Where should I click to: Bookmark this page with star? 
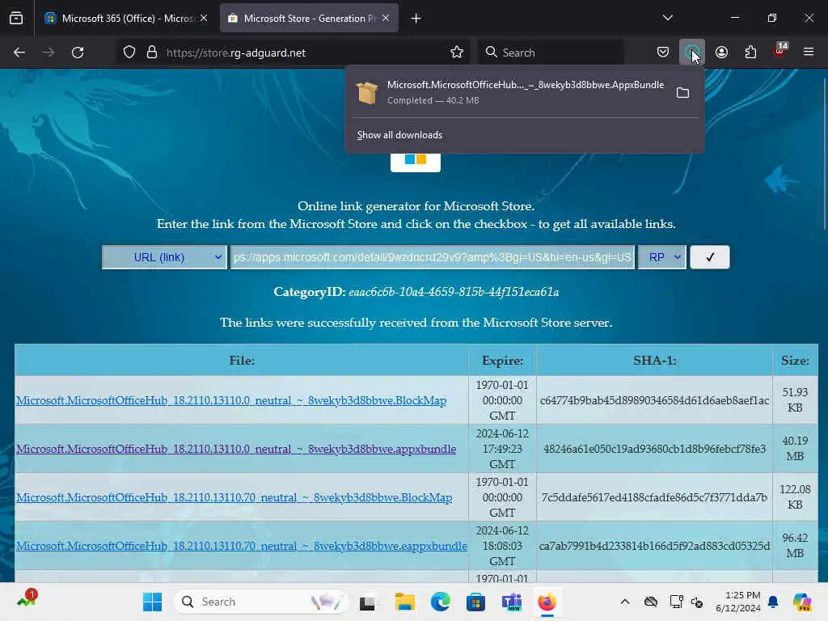tap(457, 53)
